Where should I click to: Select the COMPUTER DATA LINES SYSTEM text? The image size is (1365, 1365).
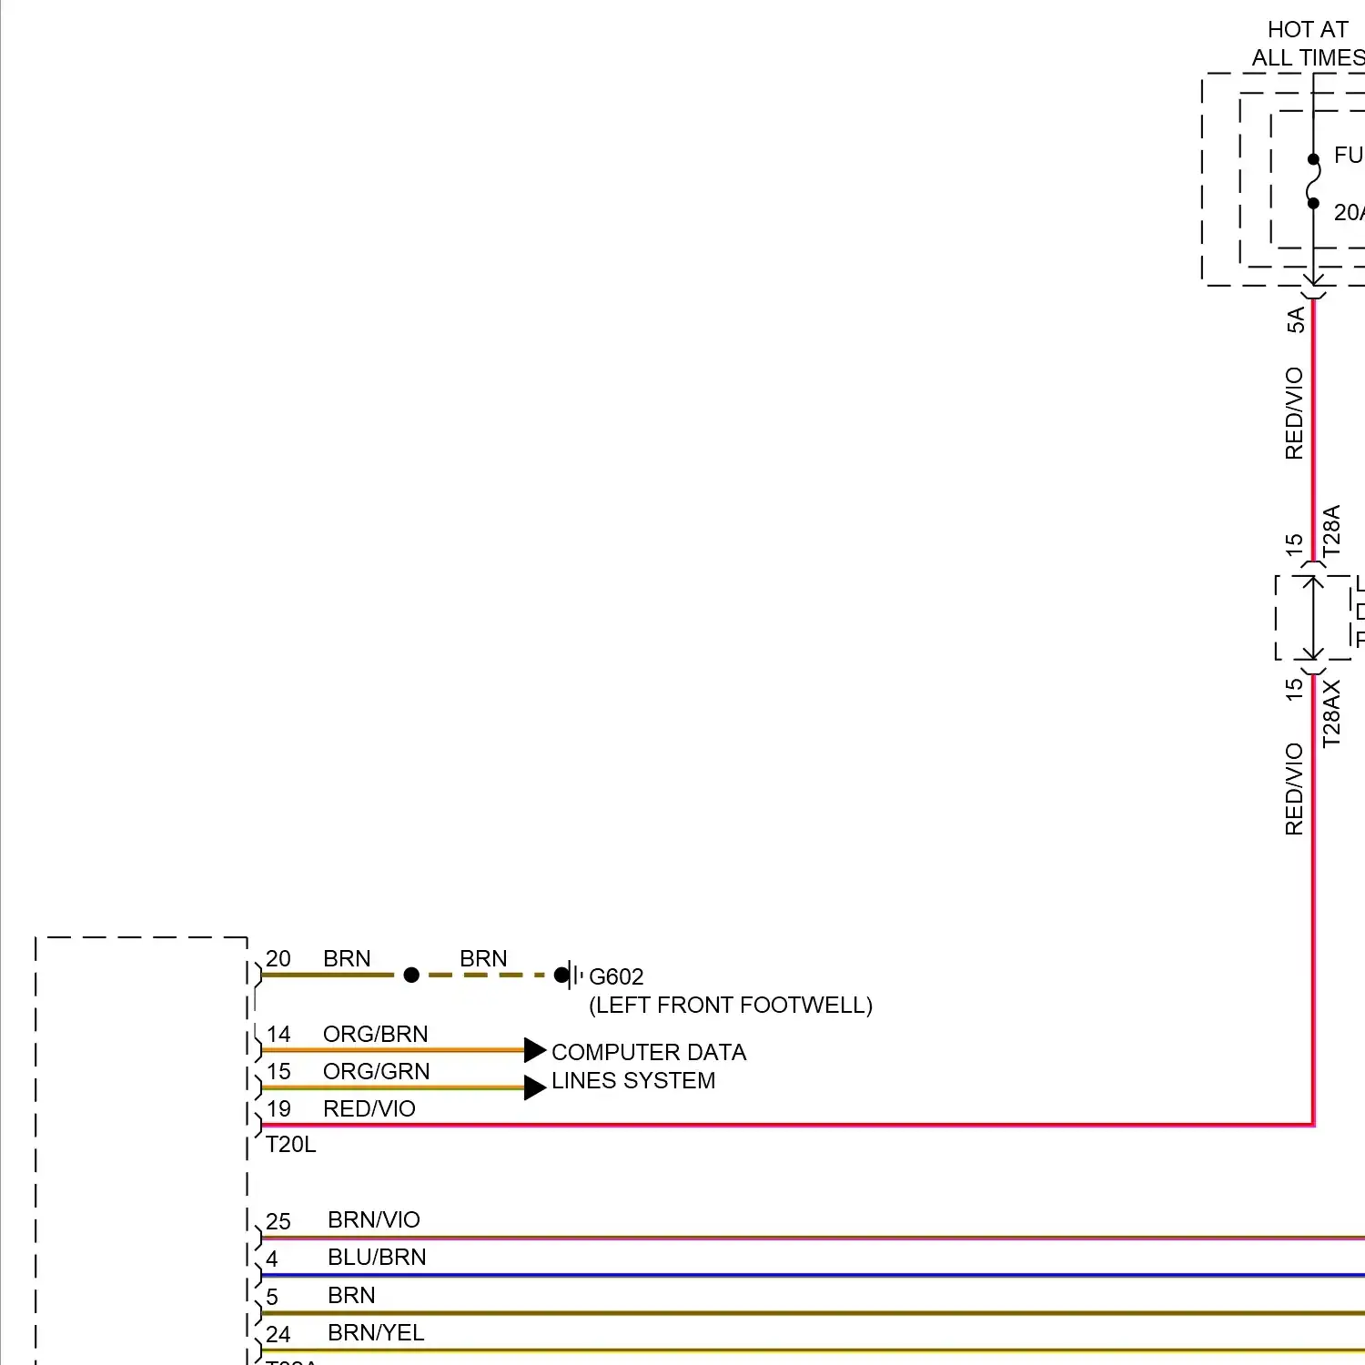pyautogui.click(x=648, y=1066)
